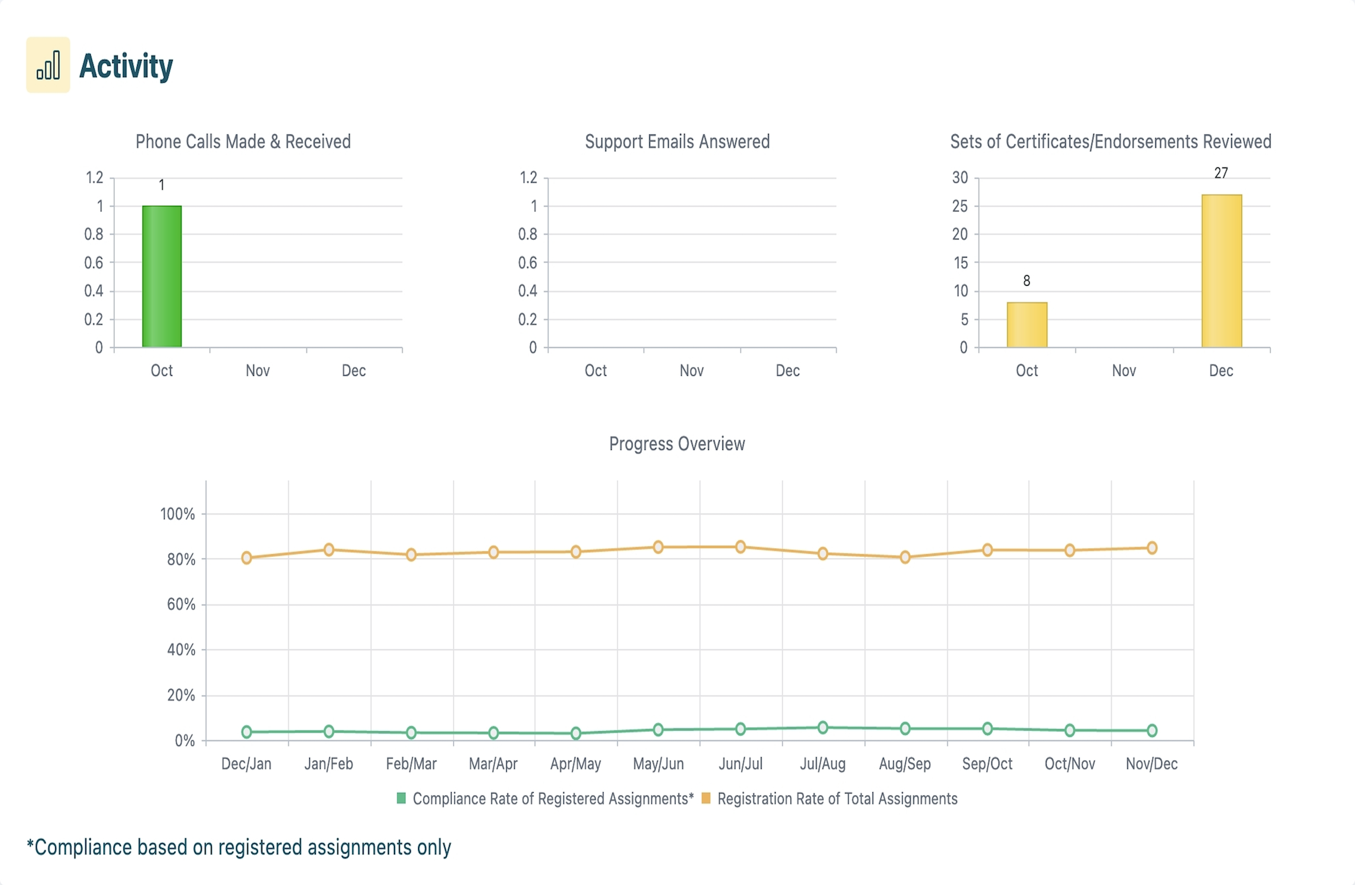Select the Dec/Jan registration rate data point
This screenshot has height=885, width=1355.
pos(247,557)
